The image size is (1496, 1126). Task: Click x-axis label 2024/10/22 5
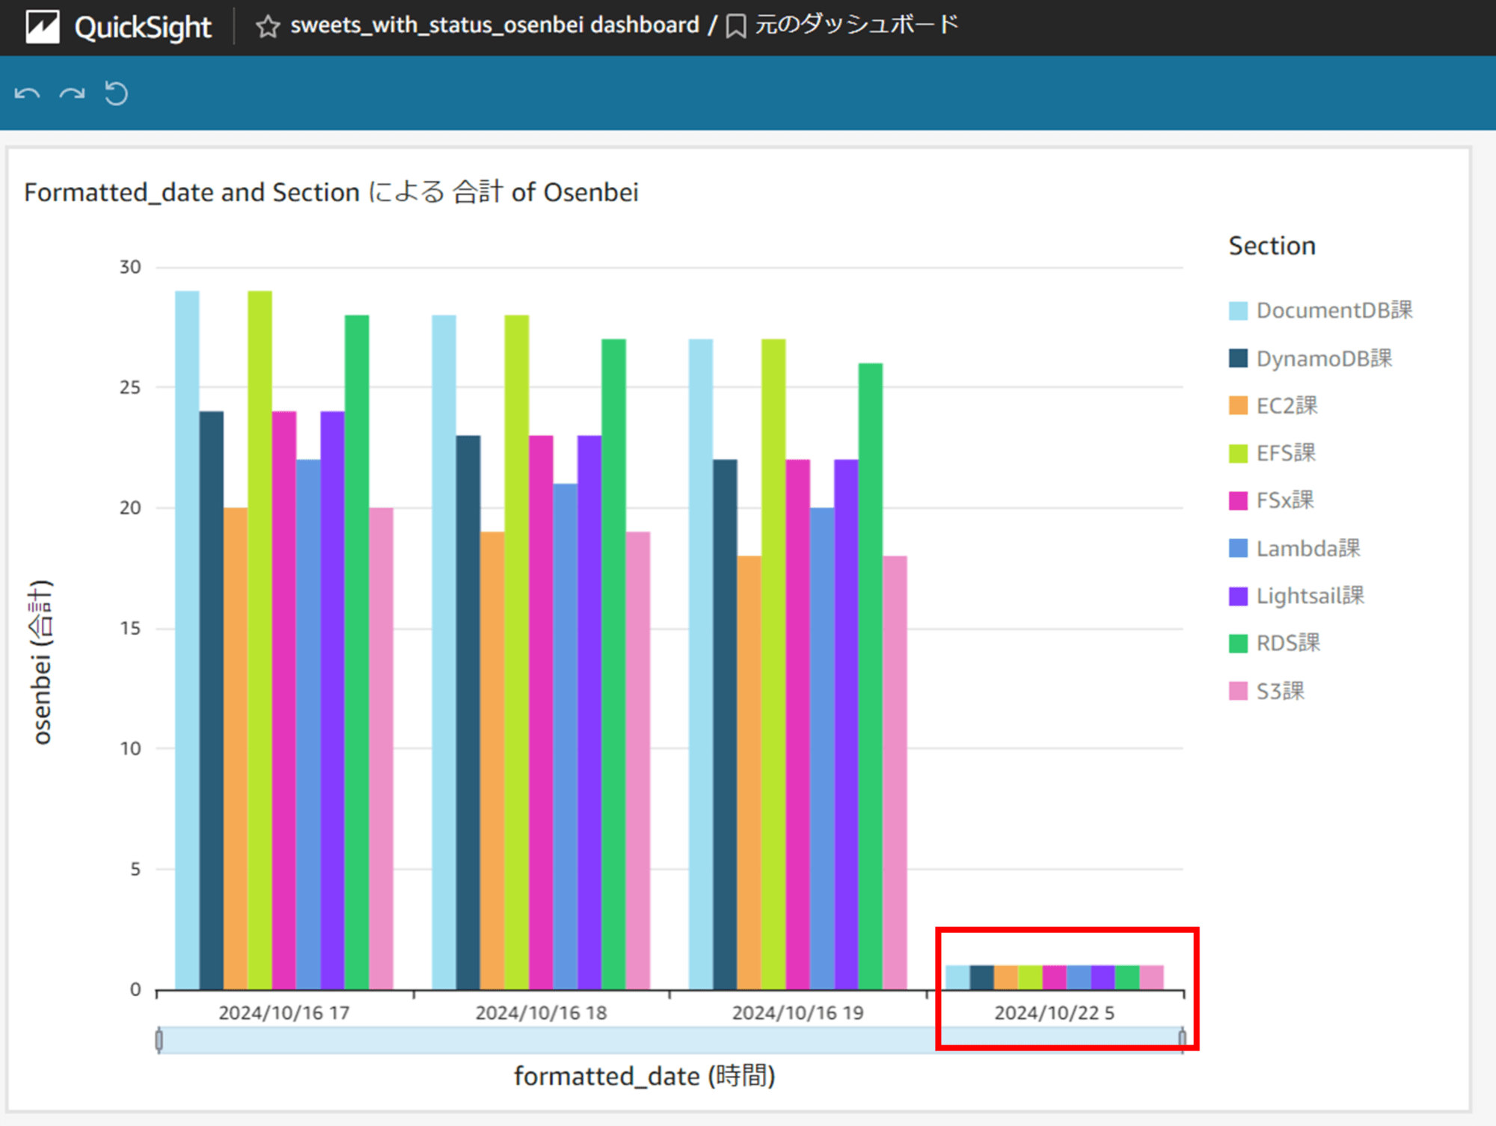pyautogui.click(x=1054, y=1012)
